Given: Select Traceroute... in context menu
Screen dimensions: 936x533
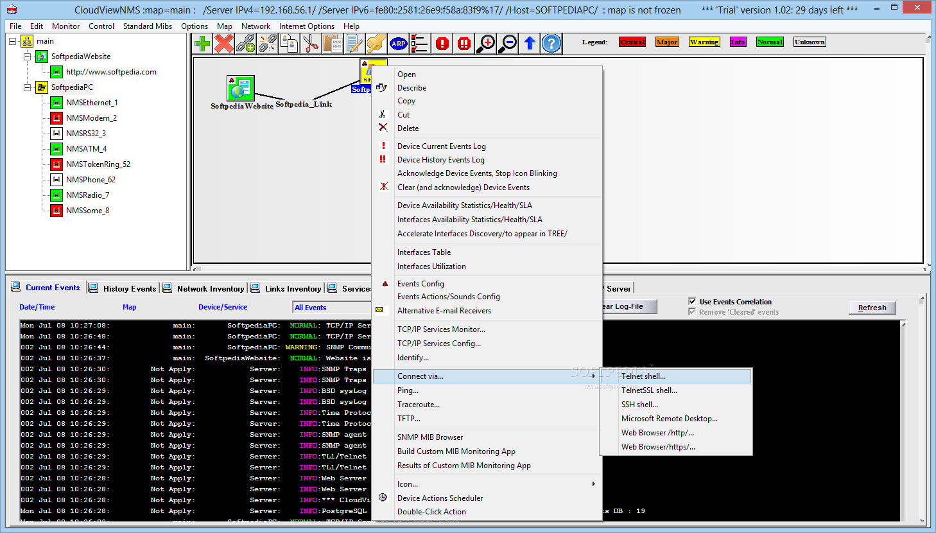Looking at the screenshot, I should pyautogui.click(x=487, y=405).
